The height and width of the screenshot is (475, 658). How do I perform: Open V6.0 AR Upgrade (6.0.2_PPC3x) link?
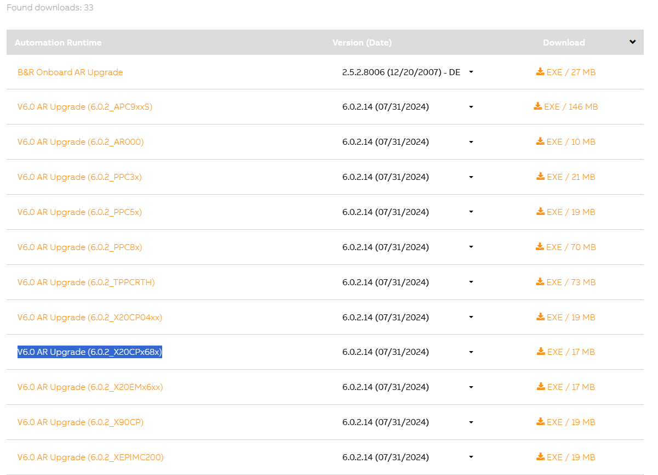[79, 177]
